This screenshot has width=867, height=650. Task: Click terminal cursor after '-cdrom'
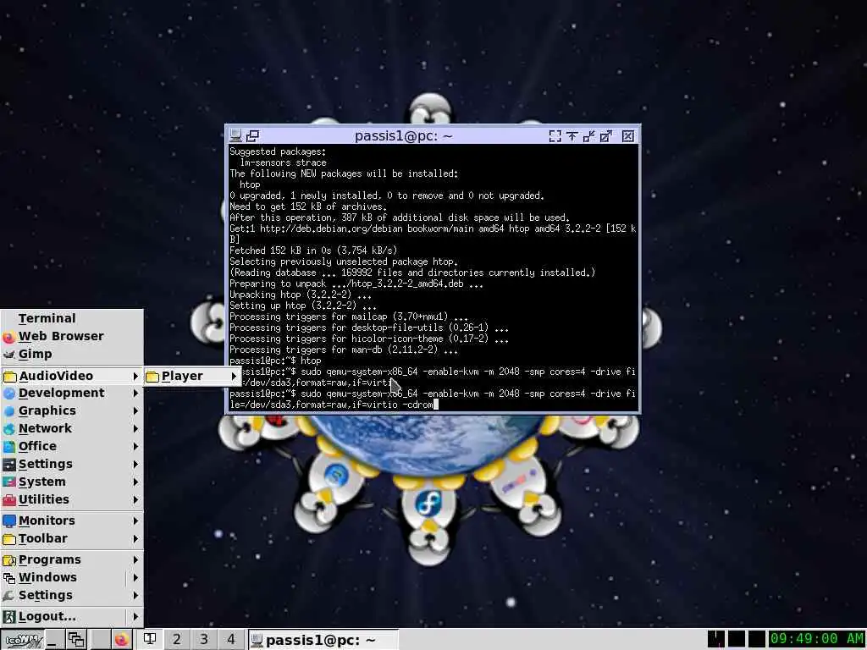pos(436,405)
